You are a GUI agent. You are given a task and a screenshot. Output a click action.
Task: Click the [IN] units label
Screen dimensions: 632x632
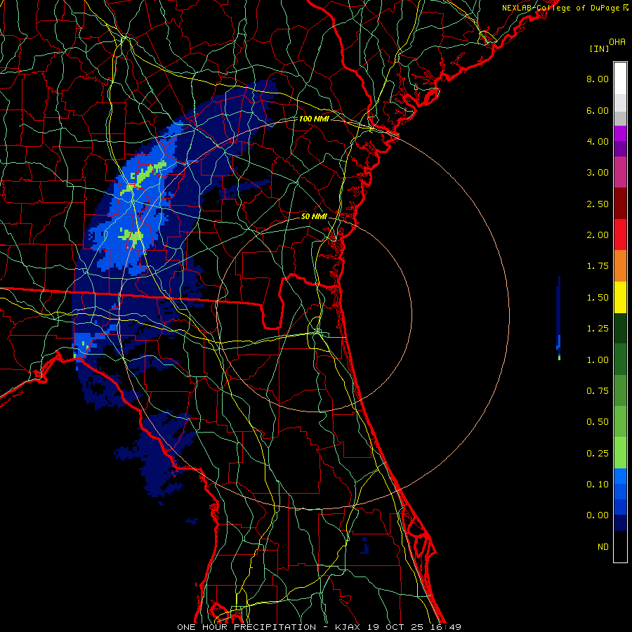click(599, 48)
